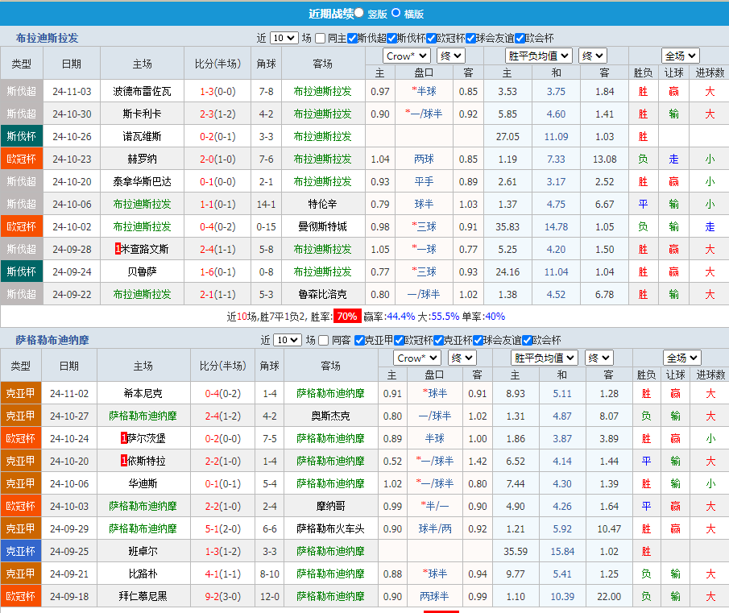Viewport: 729px width, 613px height.
Task: Click the 斯伐超 league badge on first row
Action: pyautogui.click(x=22, y=91)
